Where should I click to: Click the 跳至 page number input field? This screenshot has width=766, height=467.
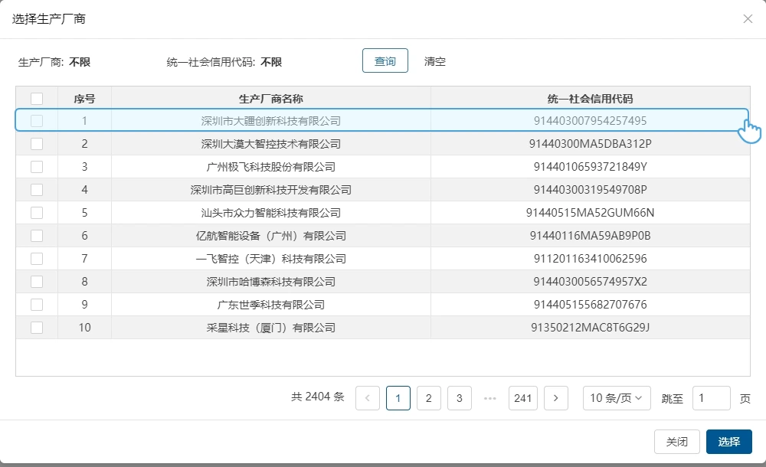712,398
